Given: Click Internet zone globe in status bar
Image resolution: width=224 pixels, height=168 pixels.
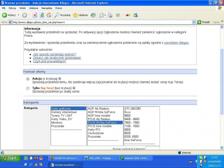Looking at the screenshot, I should 180,152.
